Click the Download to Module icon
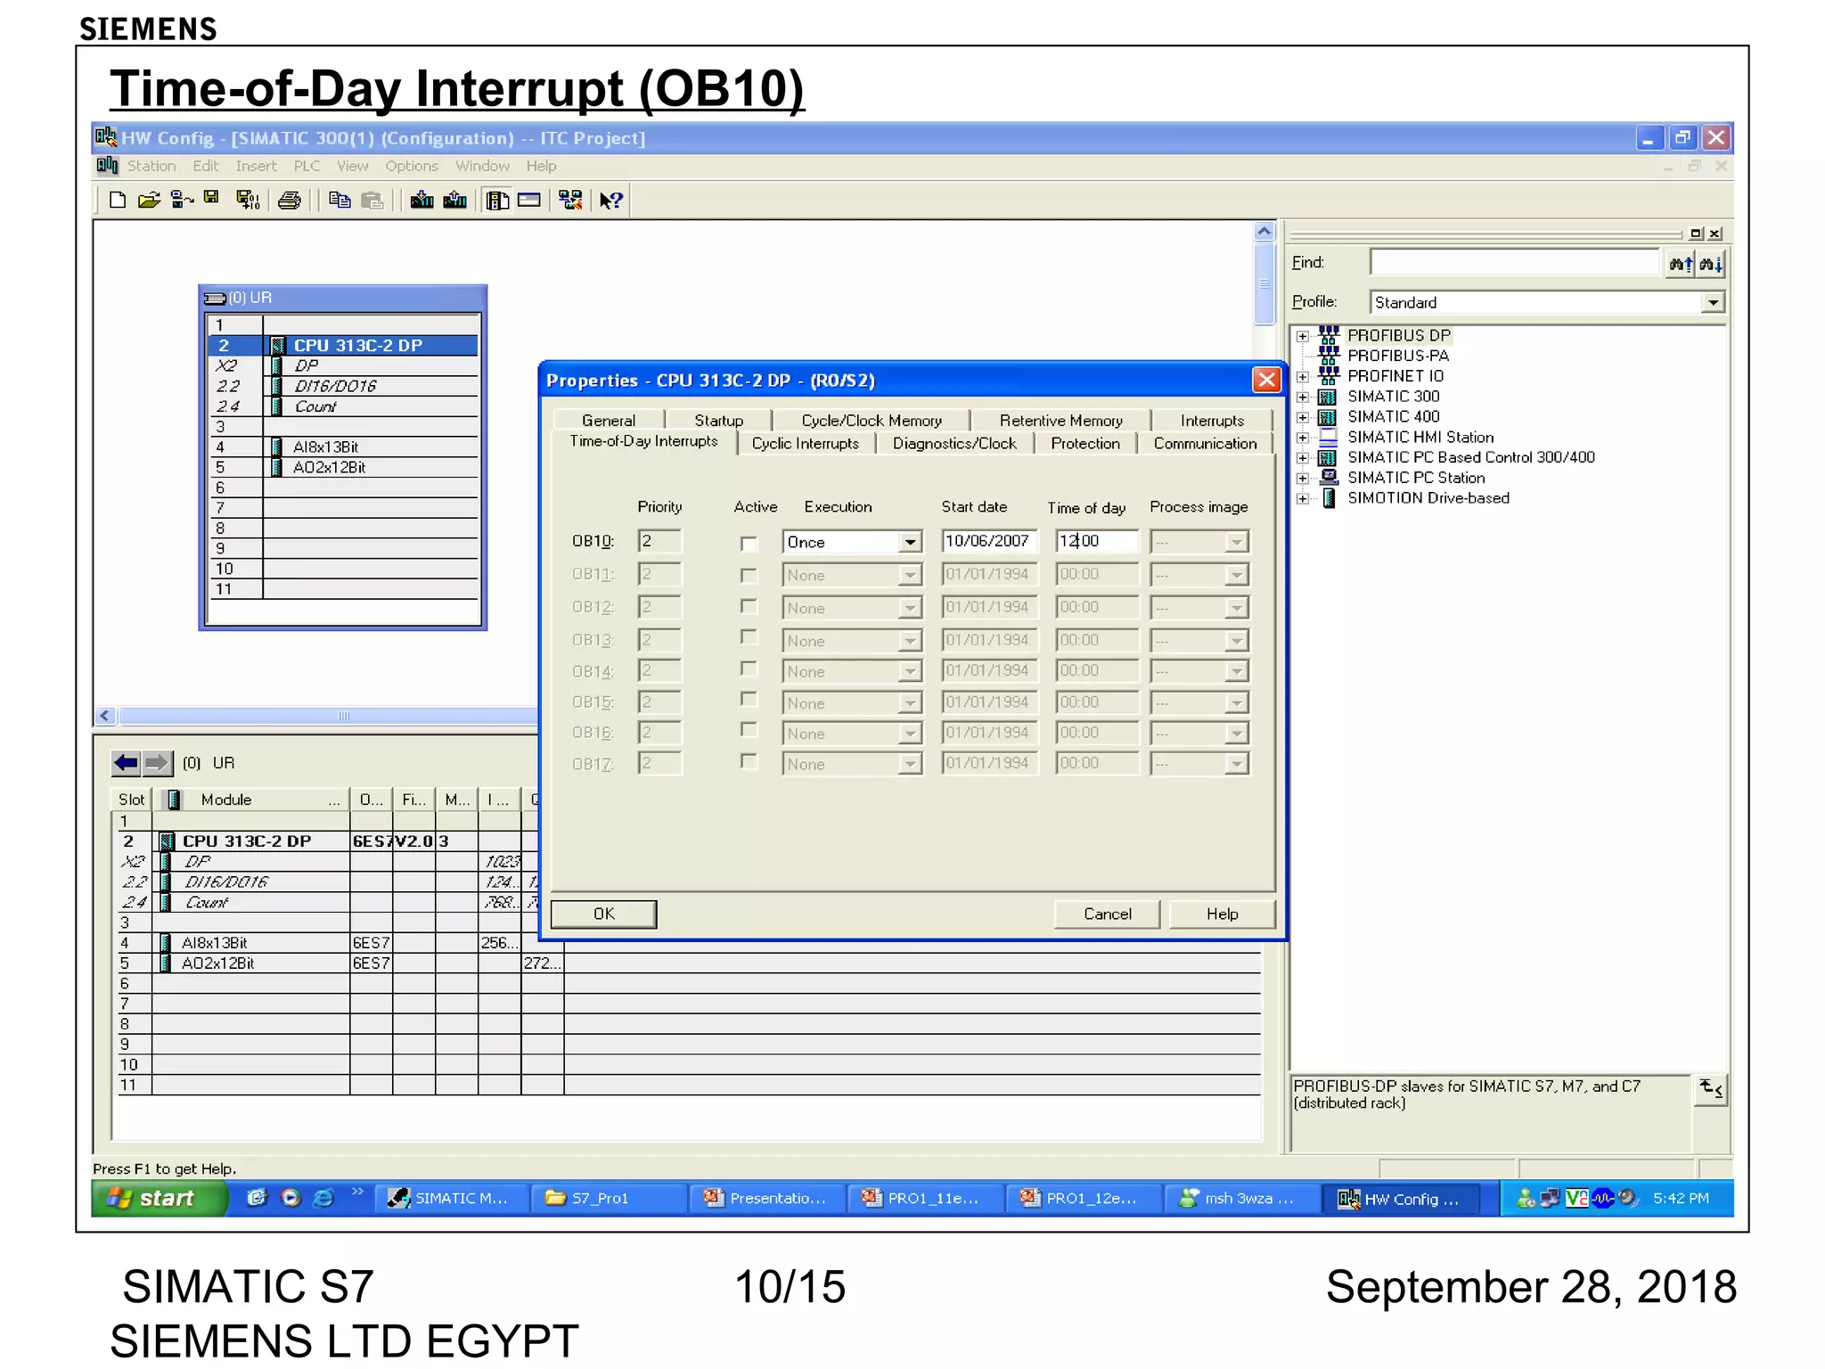Image resolution: width=1825 pixels, height=1369 pixels. point(422,200)
